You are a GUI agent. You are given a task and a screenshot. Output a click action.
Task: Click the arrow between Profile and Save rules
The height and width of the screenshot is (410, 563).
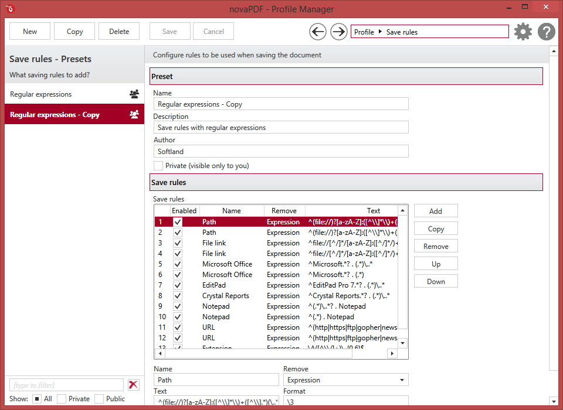click(380, 32)
